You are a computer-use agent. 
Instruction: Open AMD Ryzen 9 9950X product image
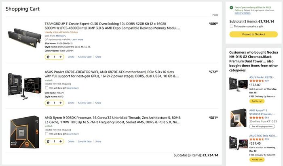click(25, 132)
